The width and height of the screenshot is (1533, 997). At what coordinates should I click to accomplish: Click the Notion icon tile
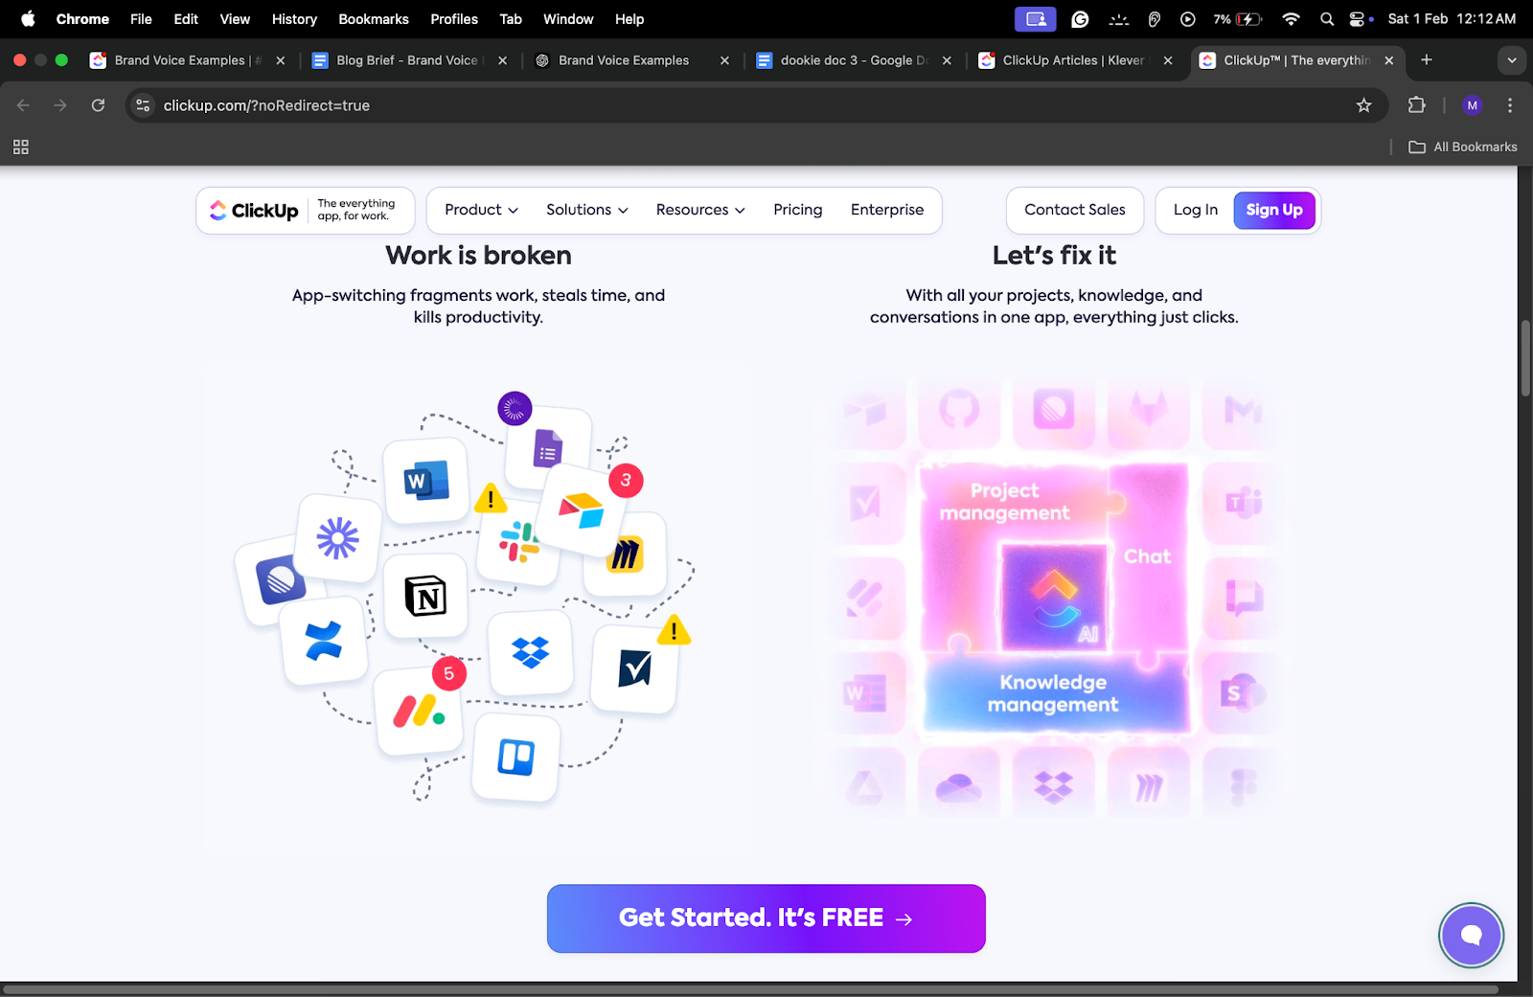click(x=425, y=596)
